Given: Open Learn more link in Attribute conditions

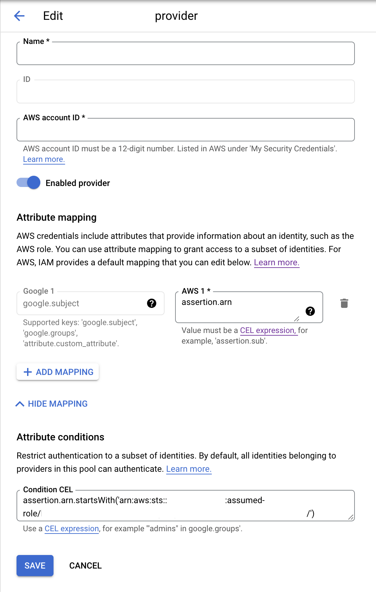Looking at the screenshot, I should 189,469.
